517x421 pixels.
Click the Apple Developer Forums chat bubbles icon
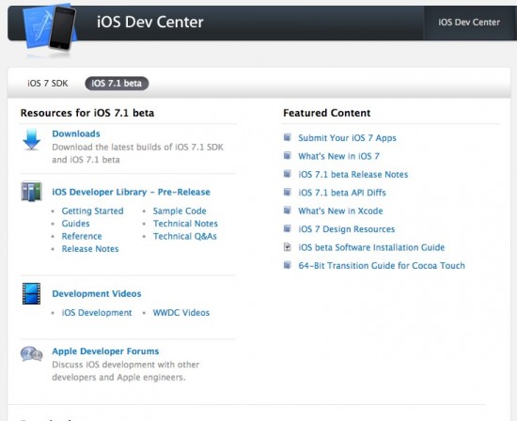point(31,354)
